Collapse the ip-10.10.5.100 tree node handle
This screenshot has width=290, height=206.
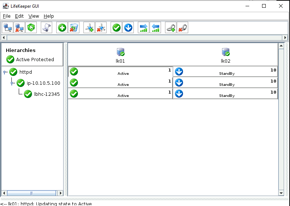pos(12,83)
